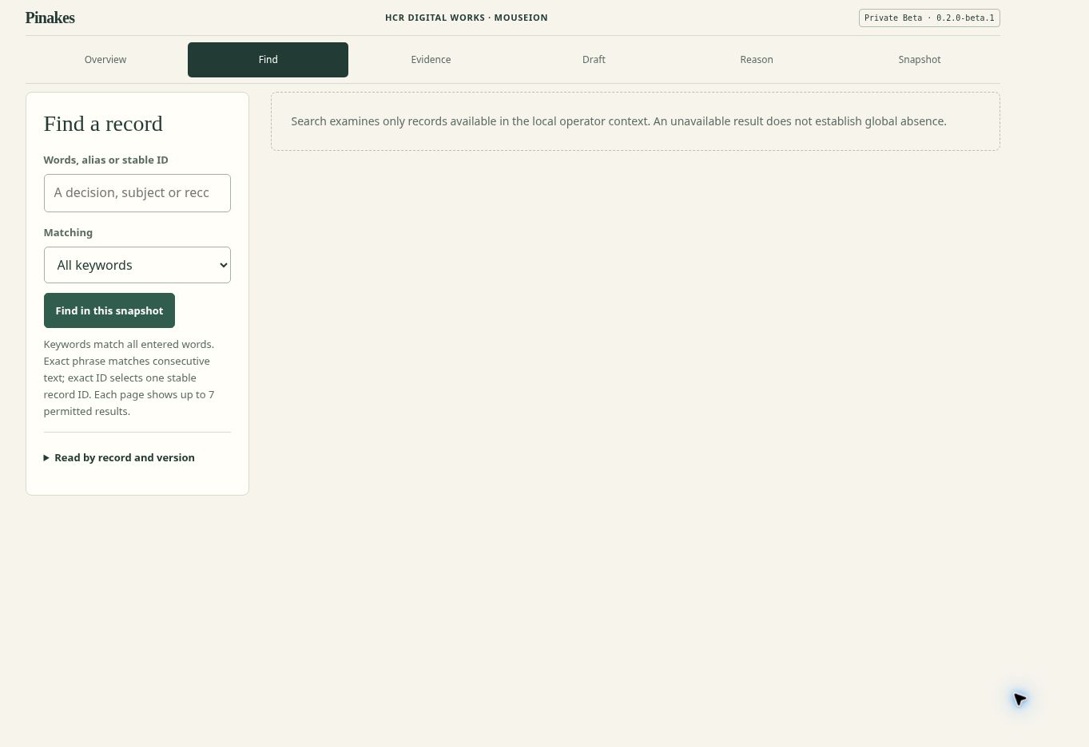
Task: Switch to the Snapshot tab
Action: [x=919, y=60]
